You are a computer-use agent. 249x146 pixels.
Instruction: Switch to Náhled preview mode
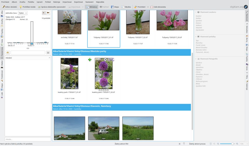point(104,7)
